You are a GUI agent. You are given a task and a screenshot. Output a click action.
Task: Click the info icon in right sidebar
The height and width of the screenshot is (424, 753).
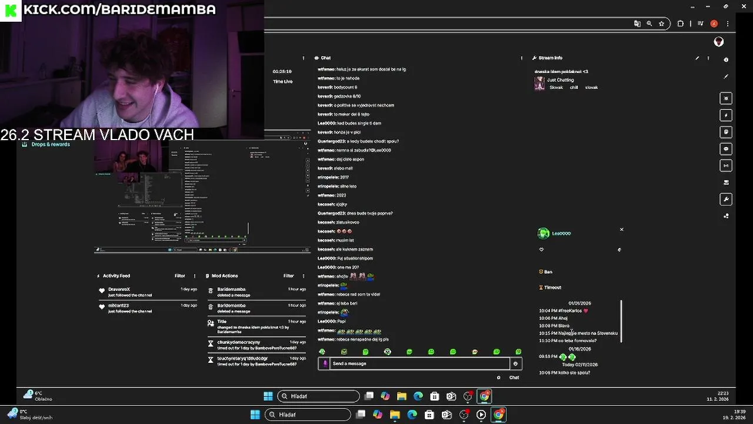(726, 59)
